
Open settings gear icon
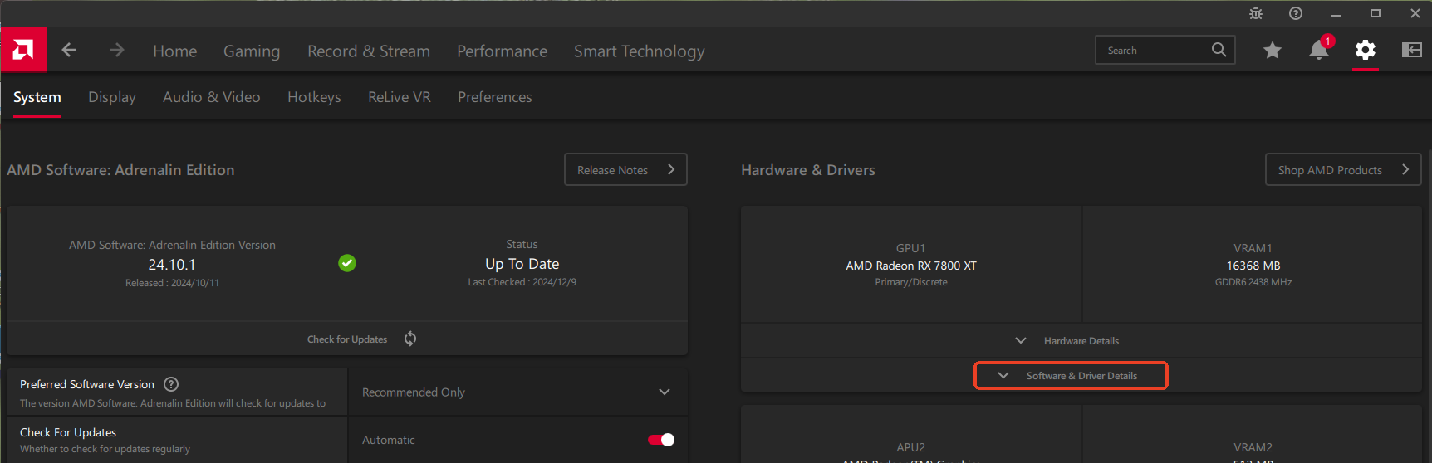[1366, 51]
